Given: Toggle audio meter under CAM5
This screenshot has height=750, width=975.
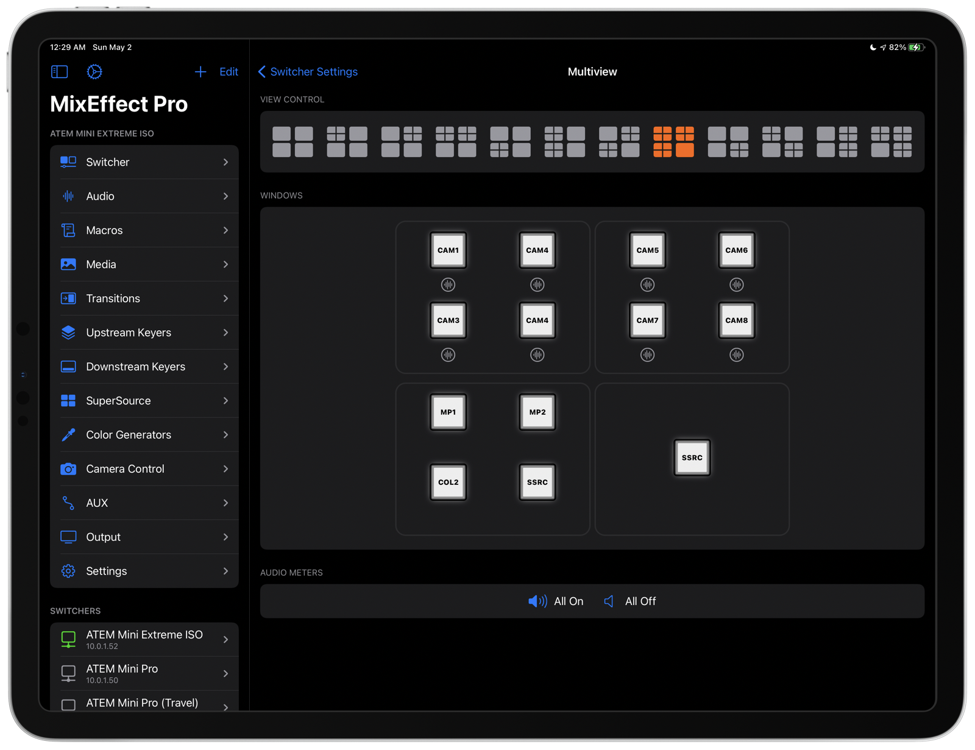Looking at the screenshot, I should 647,285.
